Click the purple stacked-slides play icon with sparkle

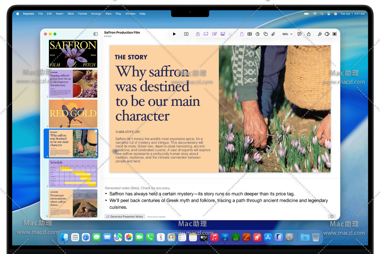pos(198,34)
